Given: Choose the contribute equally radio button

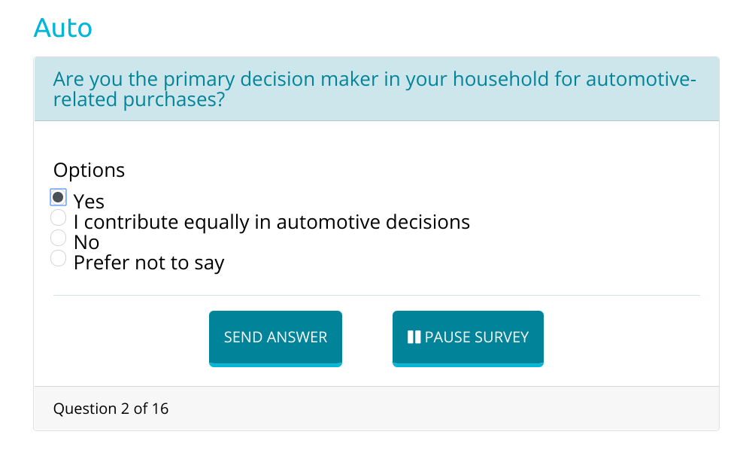Looking at the screenshot, I should [58, 217].
